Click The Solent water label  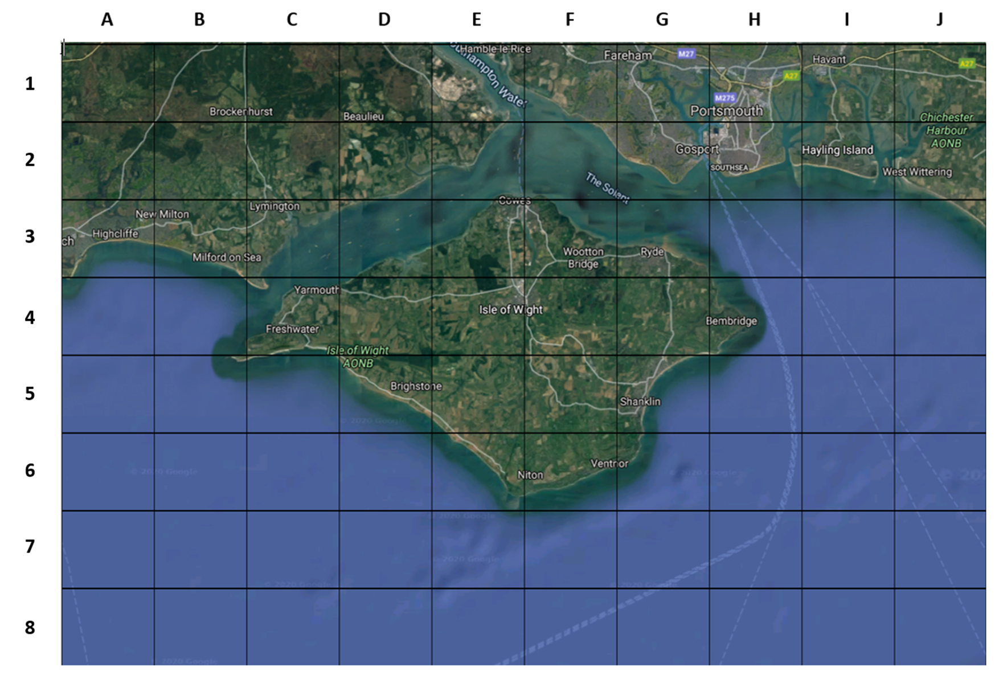click(x=607, y=187)
